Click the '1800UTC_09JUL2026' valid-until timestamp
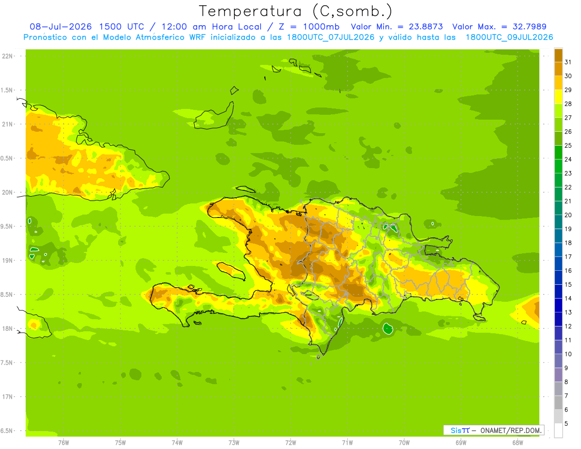This screenshot has height=449, width=581. [509, 37]
